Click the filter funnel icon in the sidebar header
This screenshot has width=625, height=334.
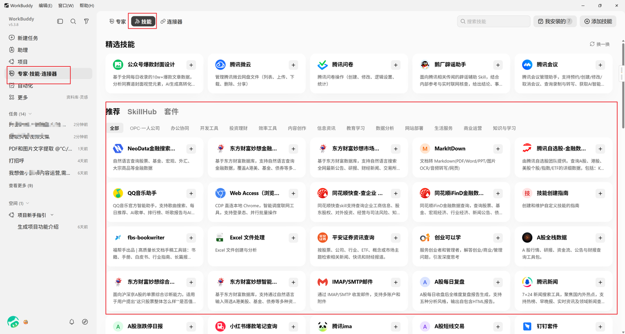(x=86, y=21)
